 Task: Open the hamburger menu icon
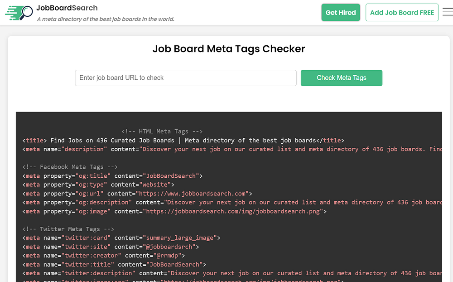(448, 13)
